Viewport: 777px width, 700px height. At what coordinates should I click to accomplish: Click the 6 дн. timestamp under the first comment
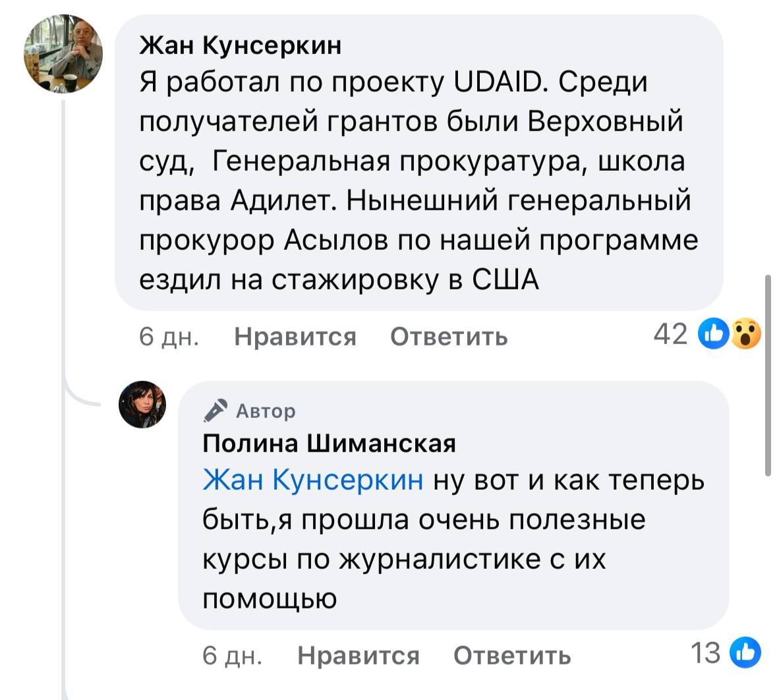point(169,337)
